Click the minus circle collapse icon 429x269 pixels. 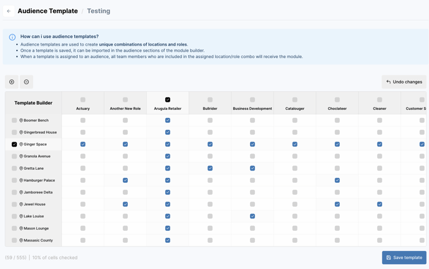point(26,82)
